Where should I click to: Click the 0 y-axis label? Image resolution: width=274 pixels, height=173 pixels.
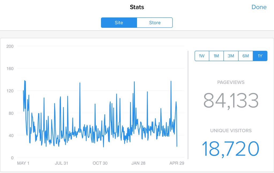[12, 158]
